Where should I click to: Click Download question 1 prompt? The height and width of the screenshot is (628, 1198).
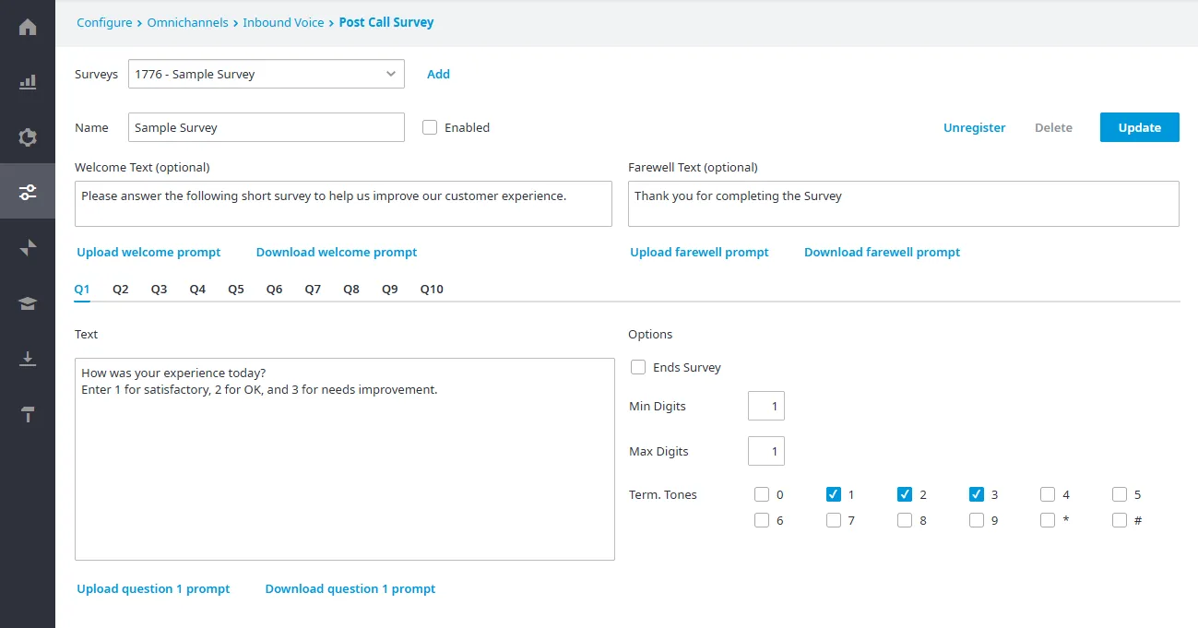tap(350, 588)
